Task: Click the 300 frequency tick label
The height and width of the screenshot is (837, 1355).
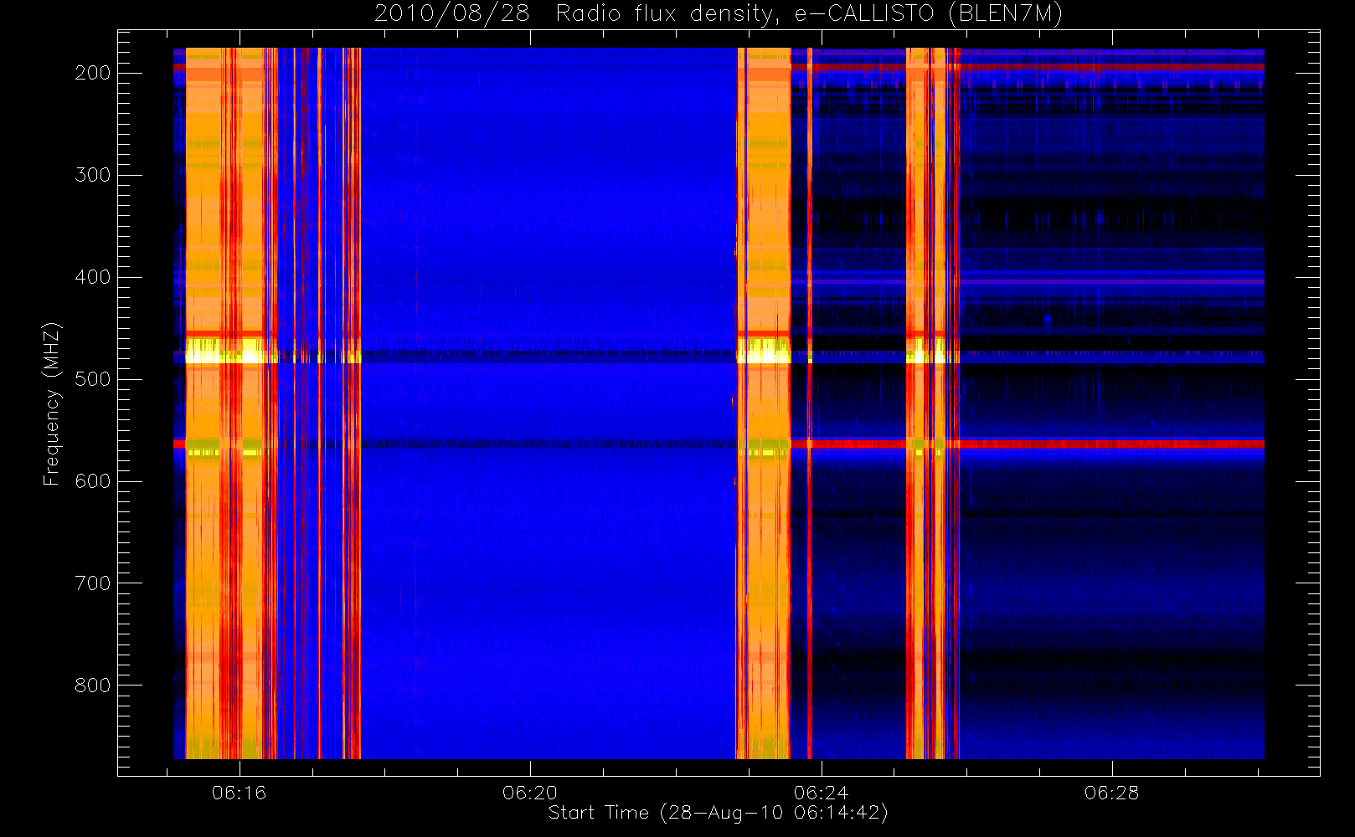Action: tap(93, 175)
